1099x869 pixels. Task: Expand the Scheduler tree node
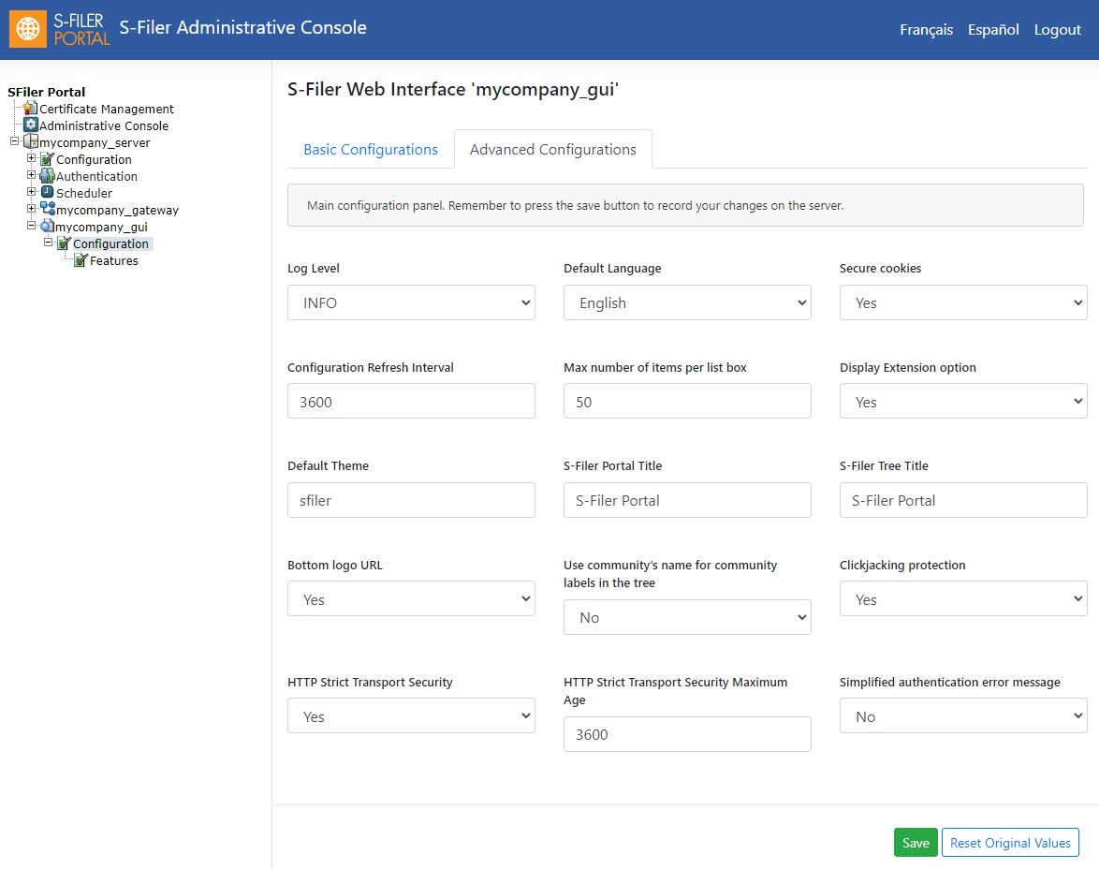(31, 191)
